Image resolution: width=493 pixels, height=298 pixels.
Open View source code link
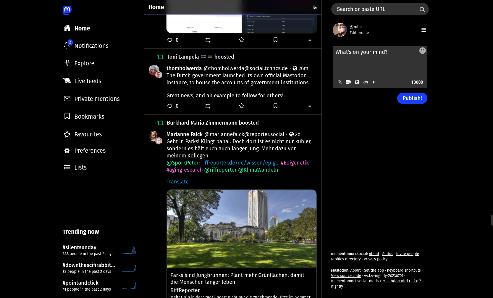[346, 276]
